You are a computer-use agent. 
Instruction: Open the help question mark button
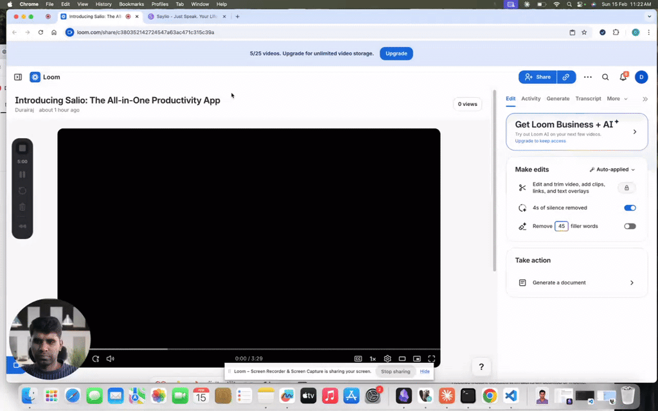pyautogui.click(x=481, y=367)
